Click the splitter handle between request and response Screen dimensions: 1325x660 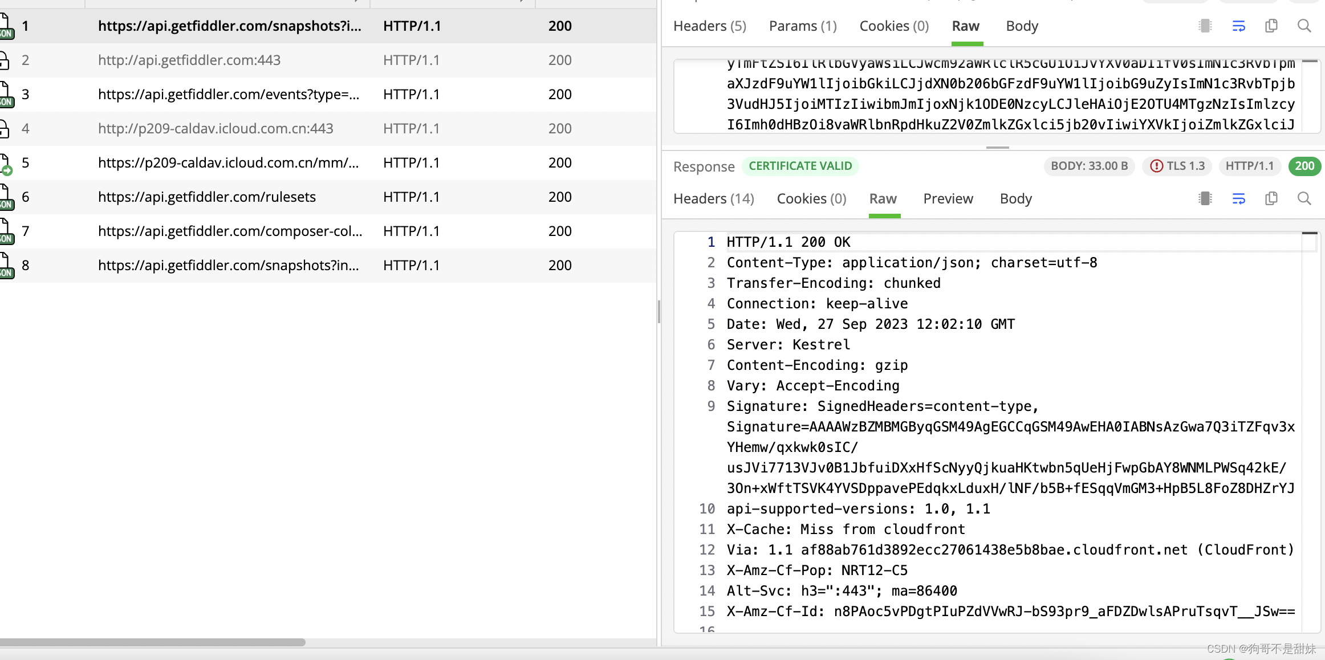pos(997,148)
